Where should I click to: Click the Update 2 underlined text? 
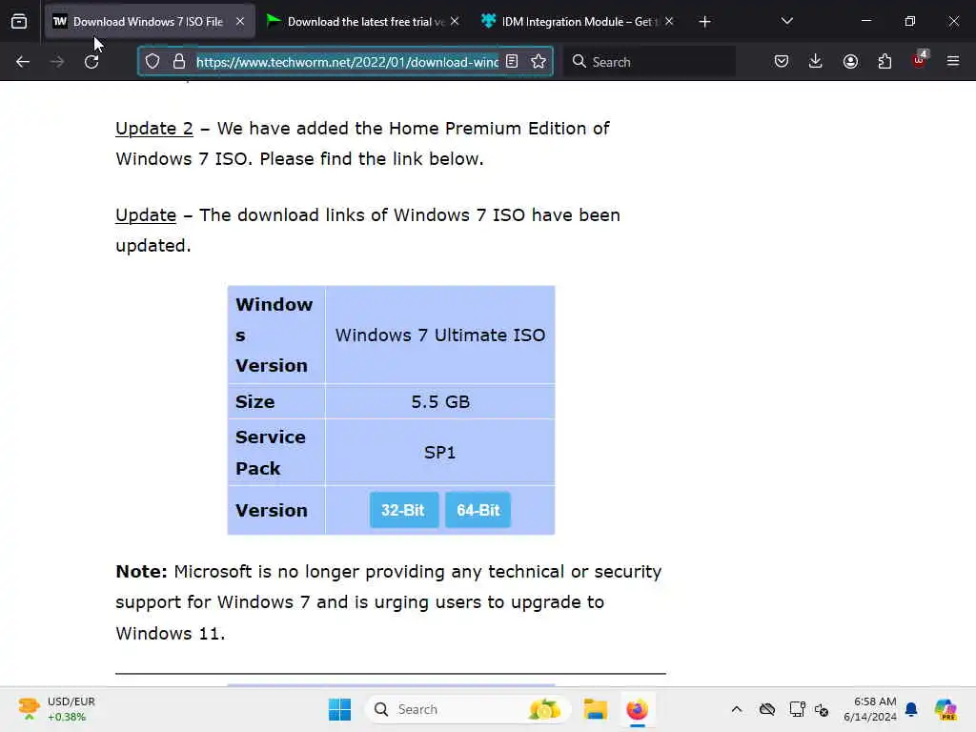coord(154,129)
